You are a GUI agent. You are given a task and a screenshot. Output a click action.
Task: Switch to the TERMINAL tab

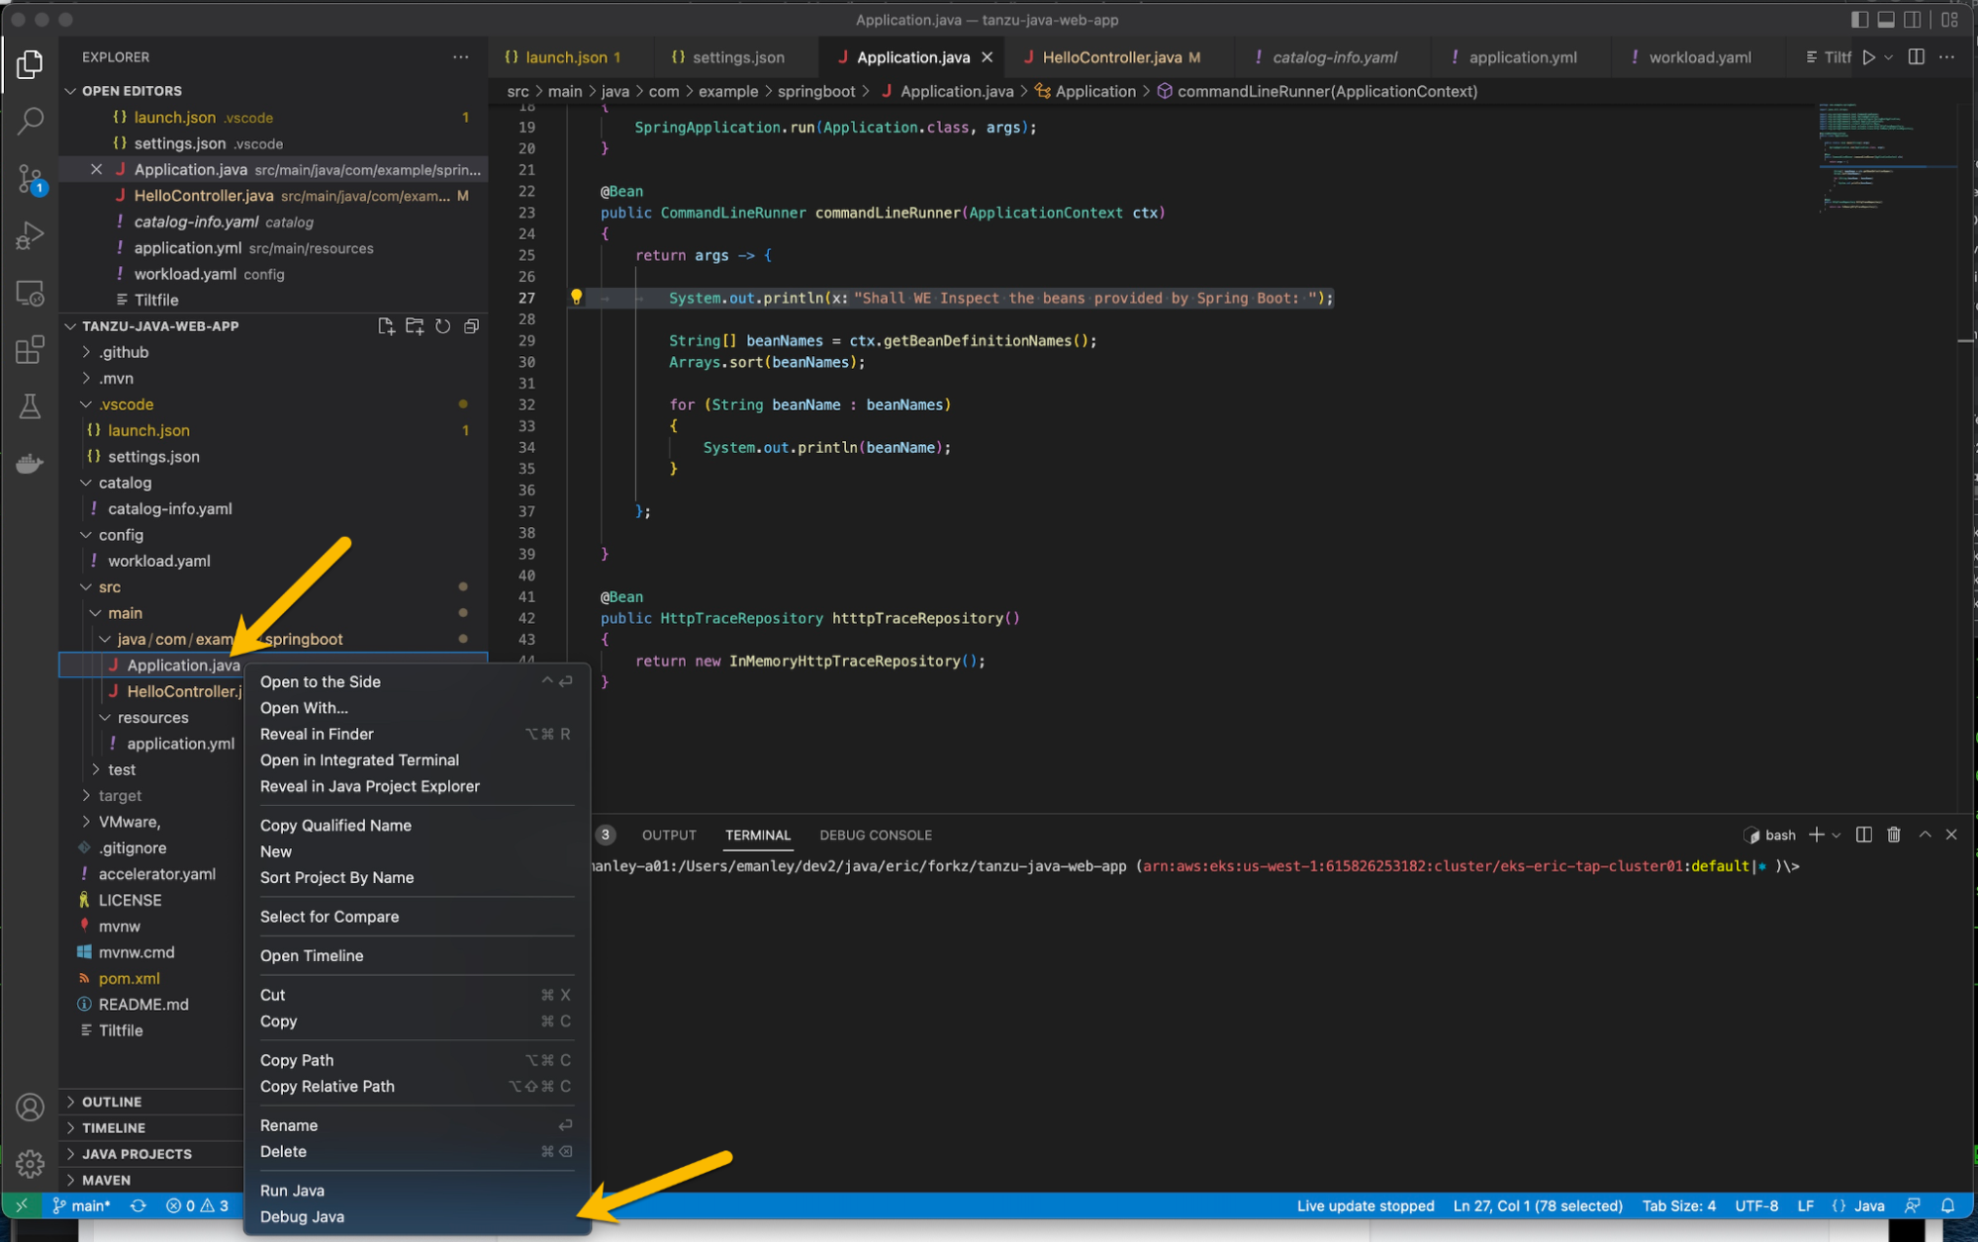[x=756, y=834]
